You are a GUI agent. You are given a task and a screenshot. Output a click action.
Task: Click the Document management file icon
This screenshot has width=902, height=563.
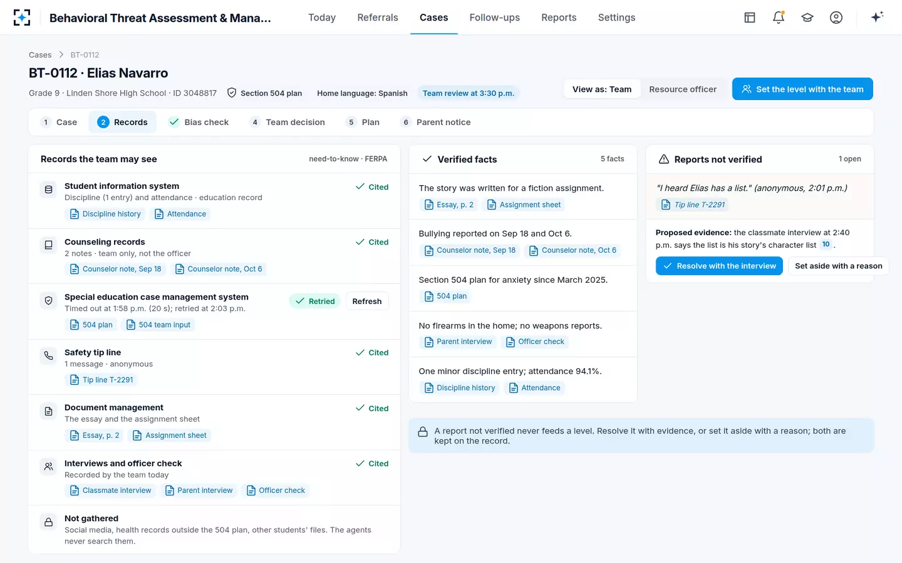click(x=48, y=412)
